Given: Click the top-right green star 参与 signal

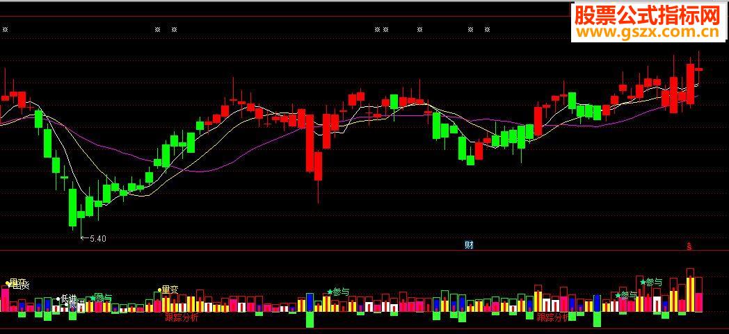Looking at the screenshot, I should point(651,282).
